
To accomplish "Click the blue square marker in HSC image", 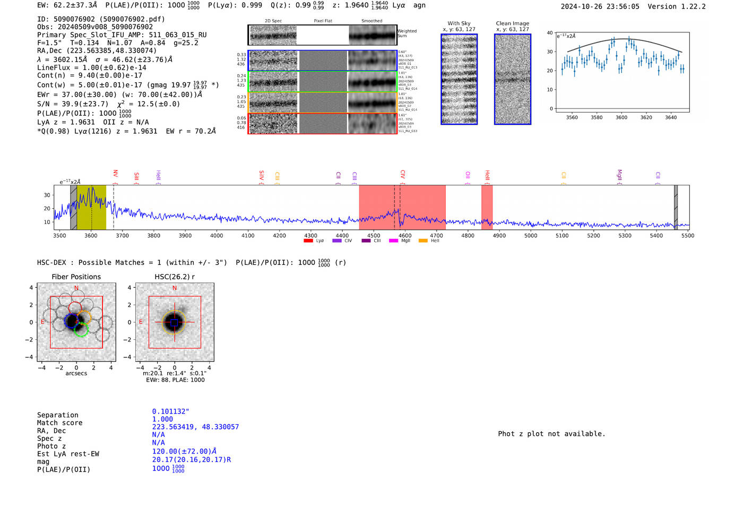I will coord(175,322).
